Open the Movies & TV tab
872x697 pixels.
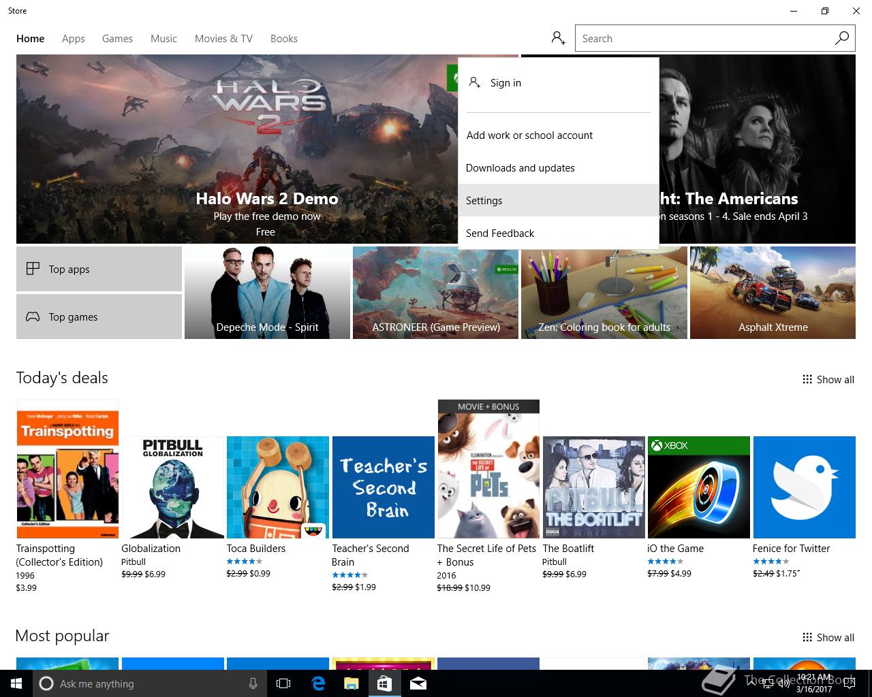(x=223, y=39)
